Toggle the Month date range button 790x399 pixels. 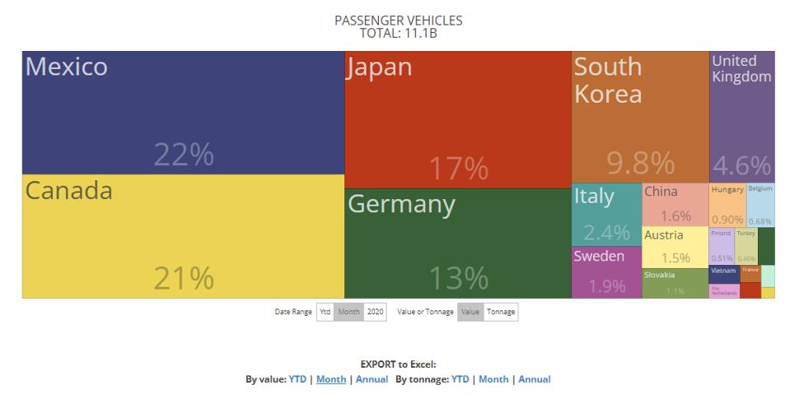[x=348, y=312]
